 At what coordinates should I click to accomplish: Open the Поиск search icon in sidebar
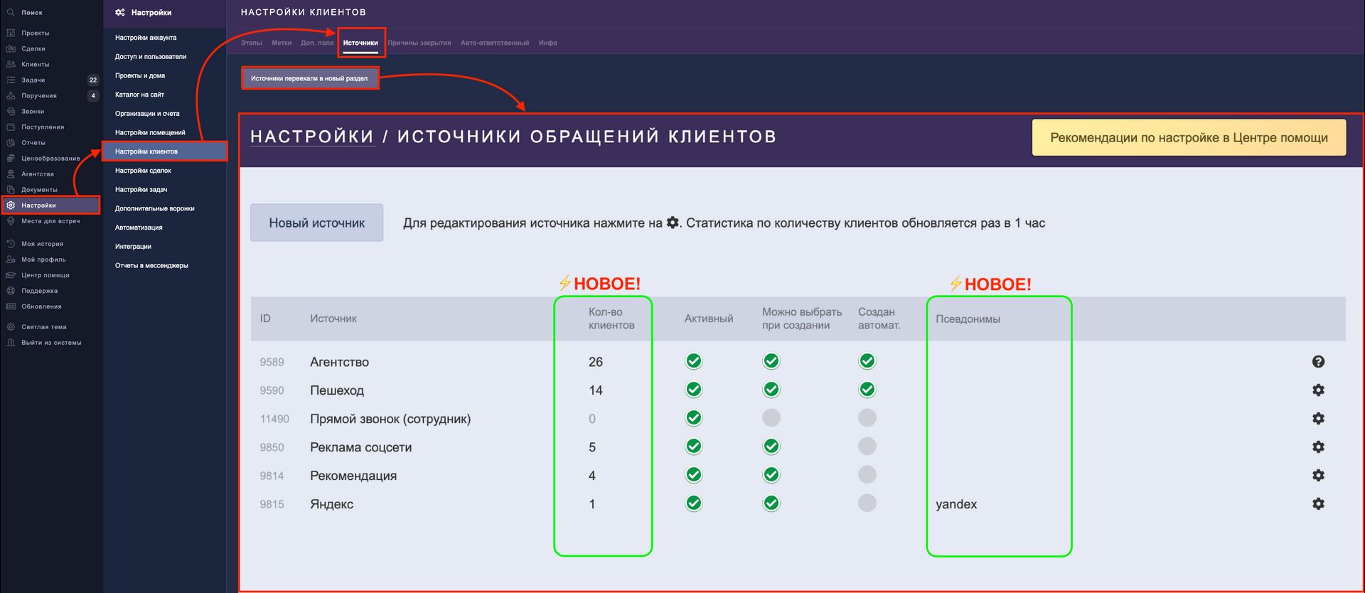pos(11,12)
